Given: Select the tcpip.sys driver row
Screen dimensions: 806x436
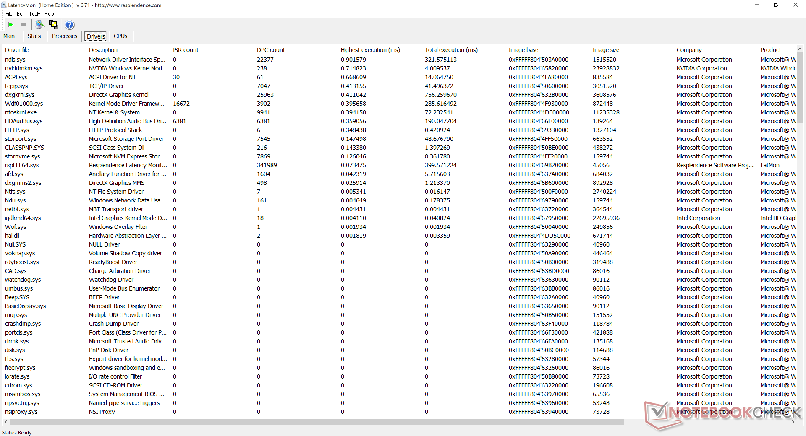Looking at the screenshot, I should (399, 86).
